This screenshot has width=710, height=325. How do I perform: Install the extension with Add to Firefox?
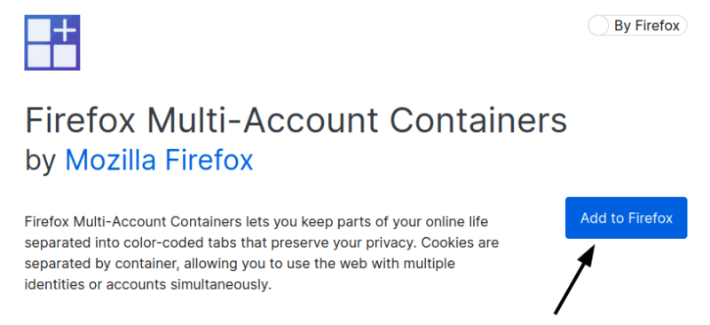click(x=627, y=218)
